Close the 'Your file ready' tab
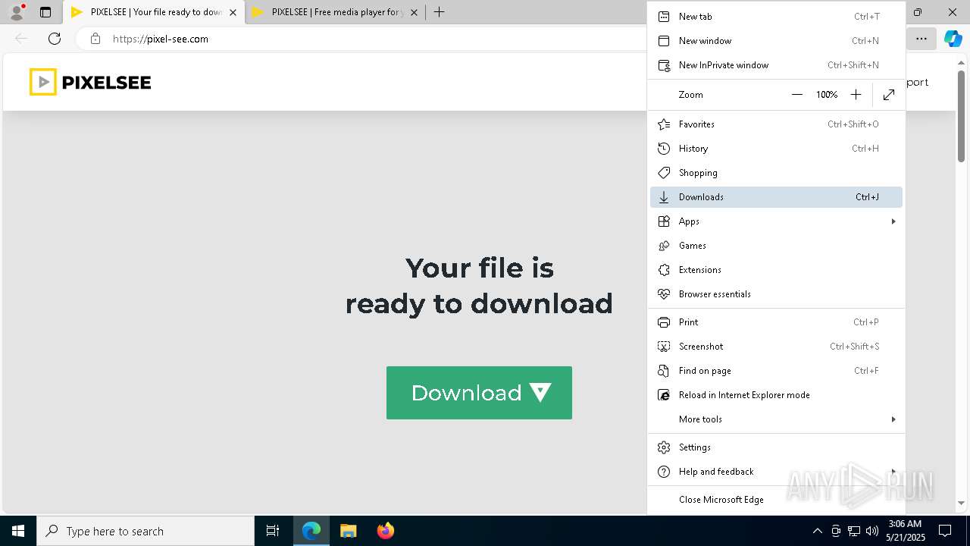Viewport: 970px width, 546px height. click(233, 12)
